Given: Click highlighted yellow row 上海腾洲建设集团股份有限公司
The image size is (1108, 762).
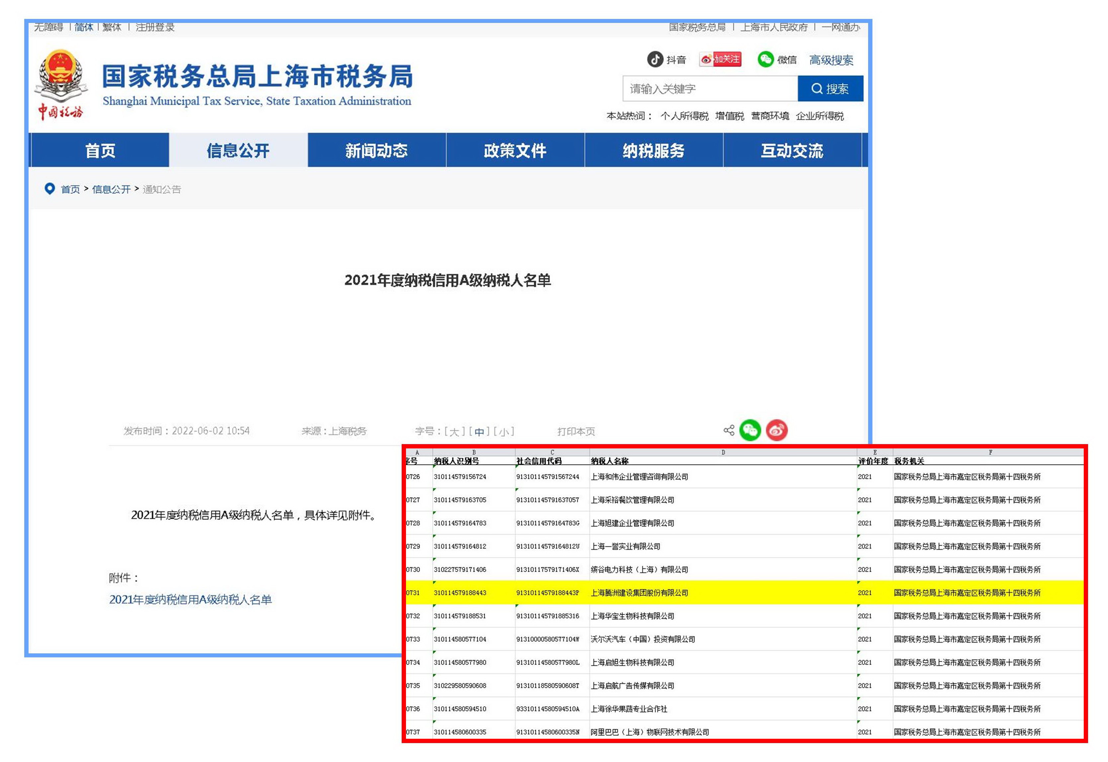Looking at the screenshot, I should coord(639,593).
